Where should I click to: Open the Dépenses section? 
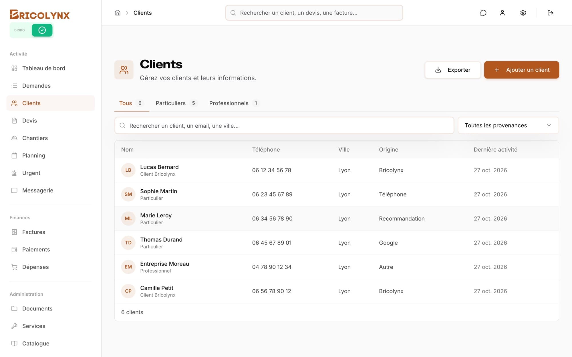click(x=51, y=267)
